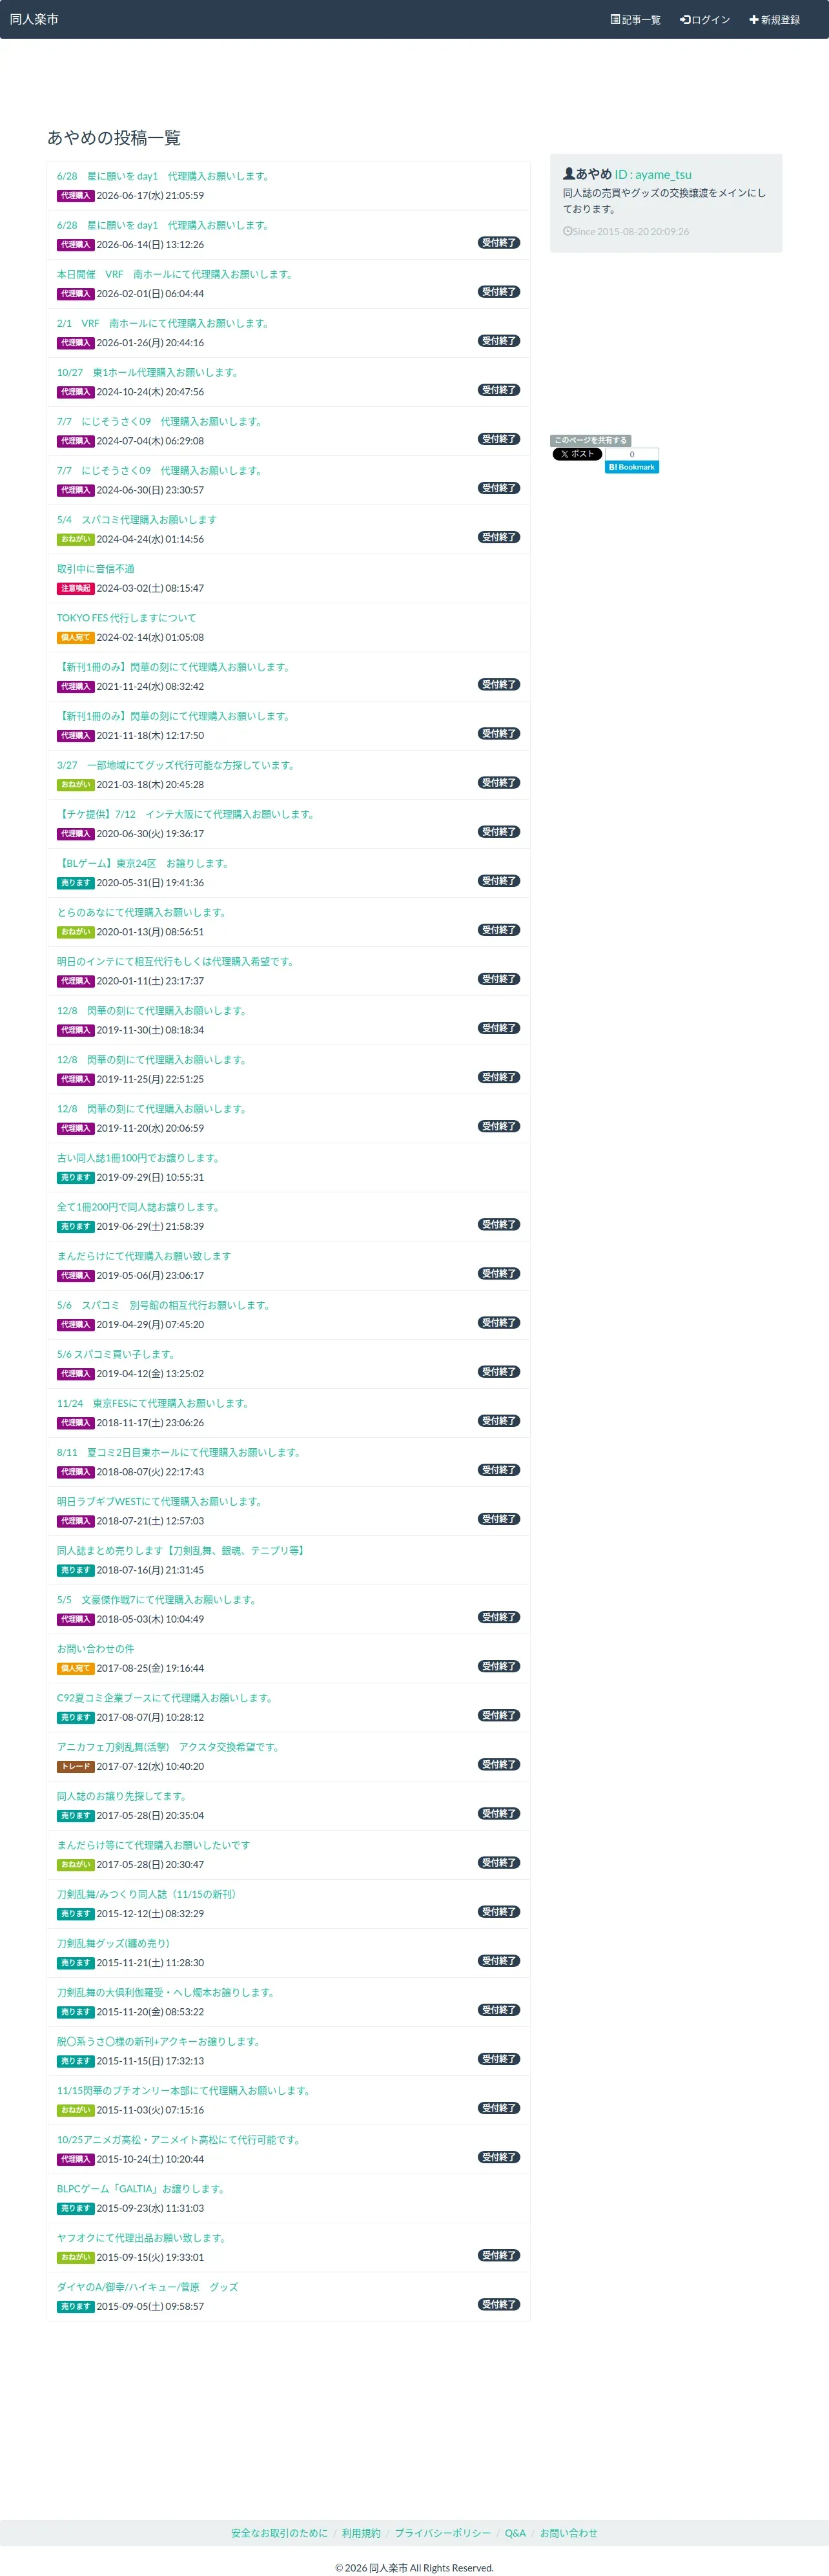Click 受付終了 badge on the 2/1 VRF post
This screenshot has height=2576, width=829.
click(498, 341)
